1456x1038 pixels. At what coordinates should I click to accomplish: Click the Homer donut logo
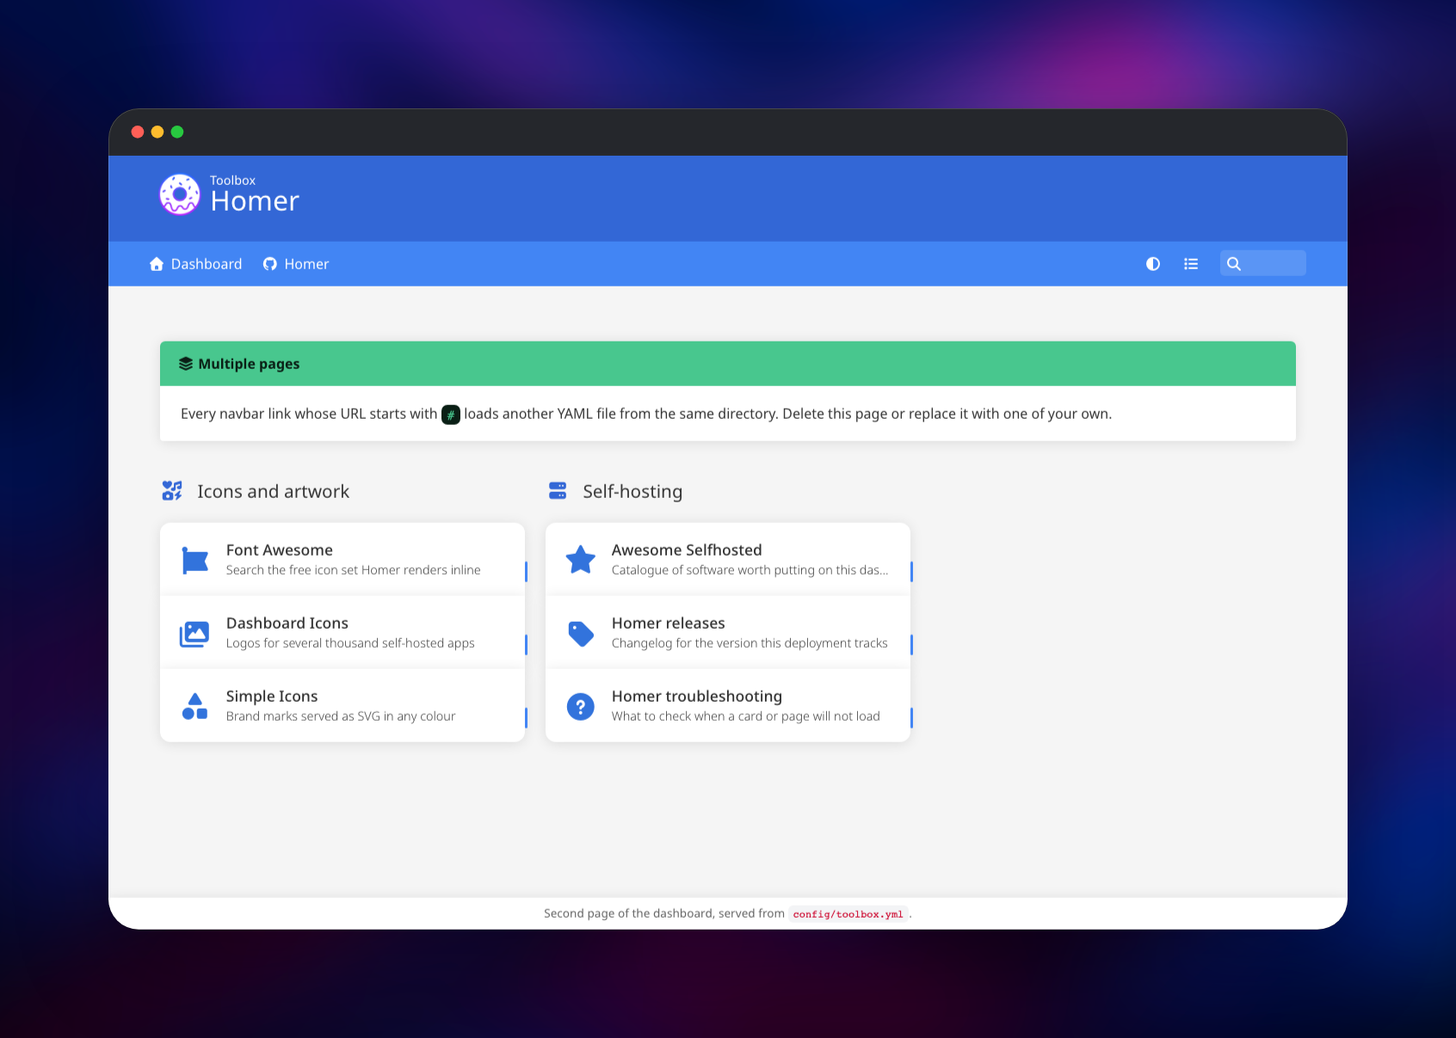180,194
